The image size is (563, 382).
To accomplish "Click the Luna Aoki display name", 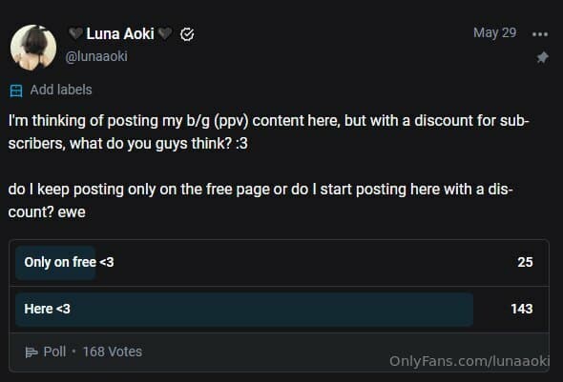I will [120, 34].
